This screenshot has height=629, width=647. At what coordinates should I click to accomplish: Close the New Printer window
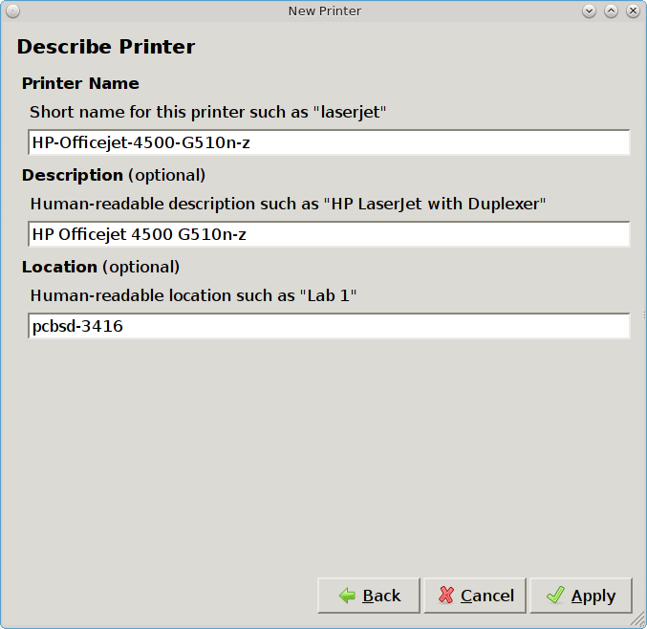[x=633, y=11]
